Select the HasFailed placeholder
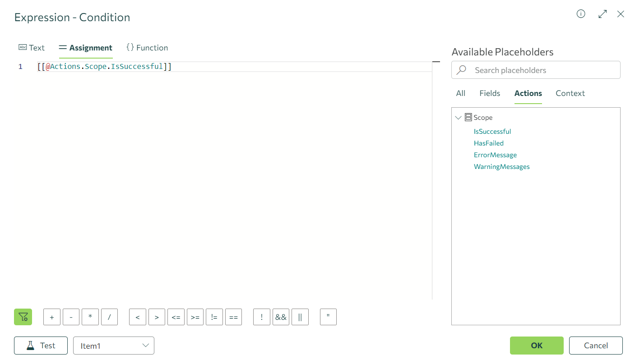635x364 pixels. [489, 143]
